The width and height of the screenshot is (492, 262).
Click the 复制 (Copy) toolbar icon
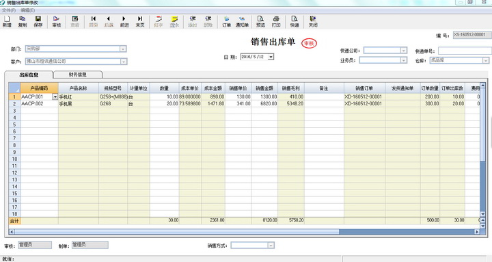pyautogui.click(x=23, y=21)
